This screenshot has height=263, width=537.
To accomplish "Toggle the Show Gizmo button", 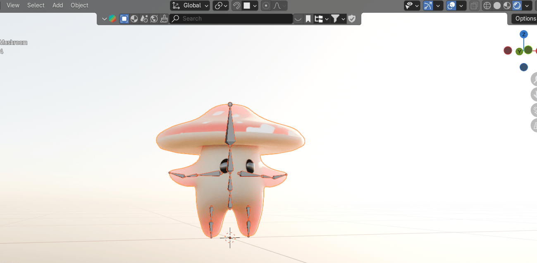I will (428, 5).
